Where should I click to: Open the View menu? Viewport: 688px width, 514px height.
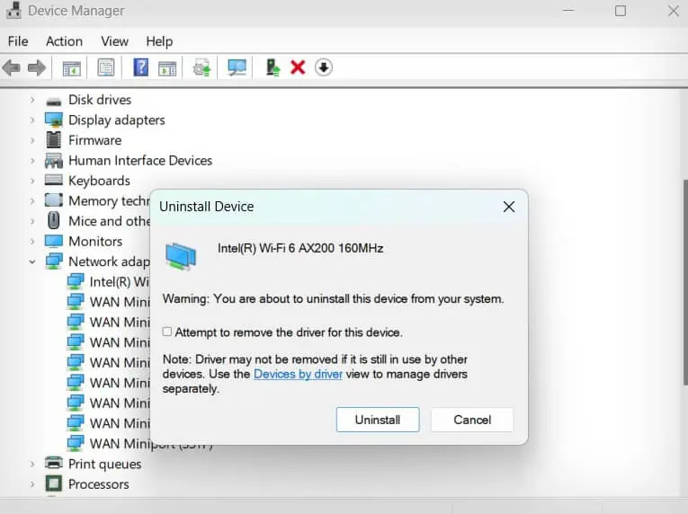114,41
